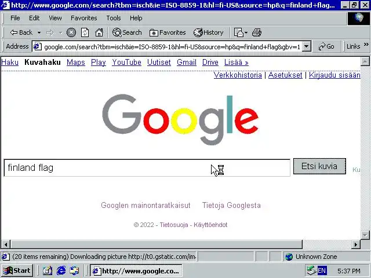Click the Go button next to address

point(326,46)
